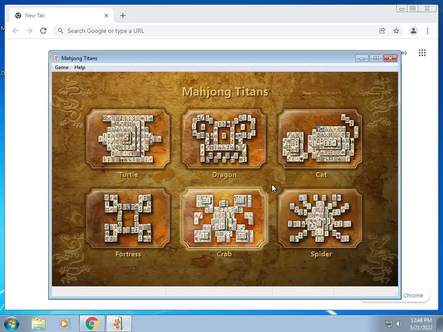Open Windows Explorer from the taskbar
The image size is (443, 332).
[x=39, y=323]
